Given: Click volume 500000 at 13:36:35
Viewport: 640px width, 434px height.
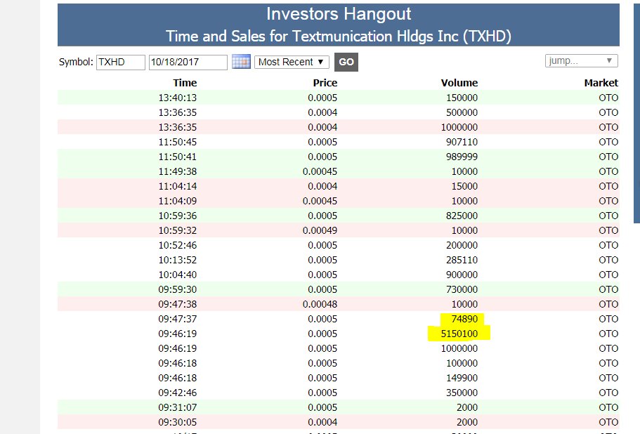Looking at the screenshot, I should [462, 112].
